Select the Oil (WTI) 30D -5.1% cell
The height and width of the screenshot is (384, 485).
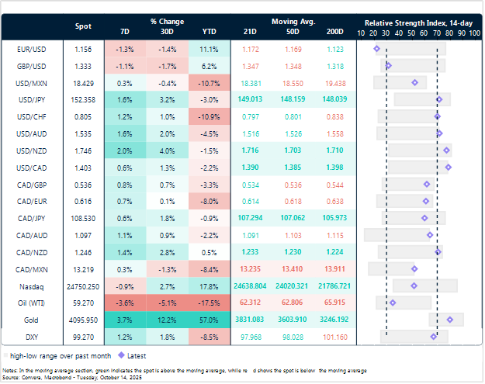tap(168, 302)
